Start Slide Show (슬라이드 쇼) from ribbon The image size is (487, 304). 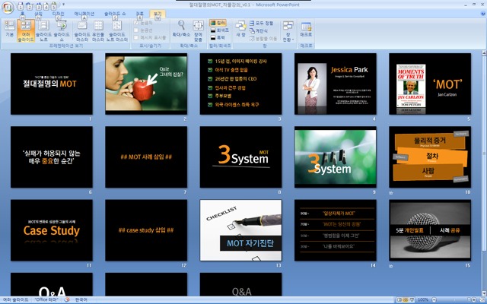(x=62, y=30)
